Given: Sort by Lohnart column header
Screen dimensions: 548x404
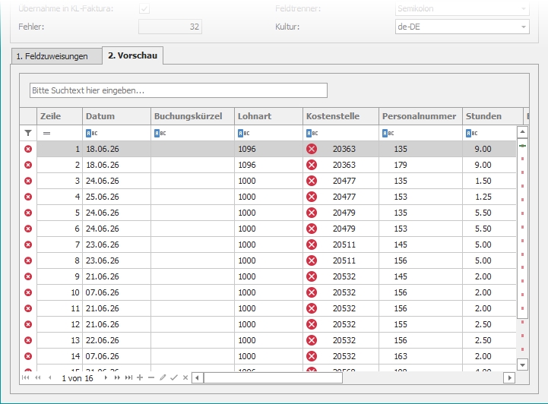Looking at the screenshot, I should pyautogui.click(x=268, y=116).
